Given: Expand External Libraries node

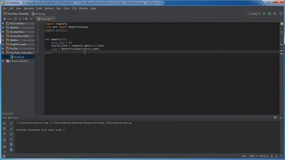Looking at the screenshot, I should pos(3,61).
